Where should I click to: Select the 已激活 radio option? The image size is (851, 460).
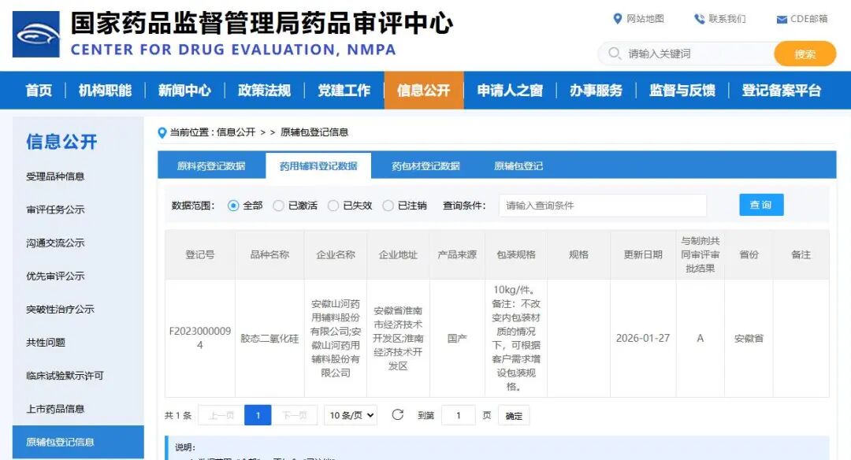[x=278, y=206]
